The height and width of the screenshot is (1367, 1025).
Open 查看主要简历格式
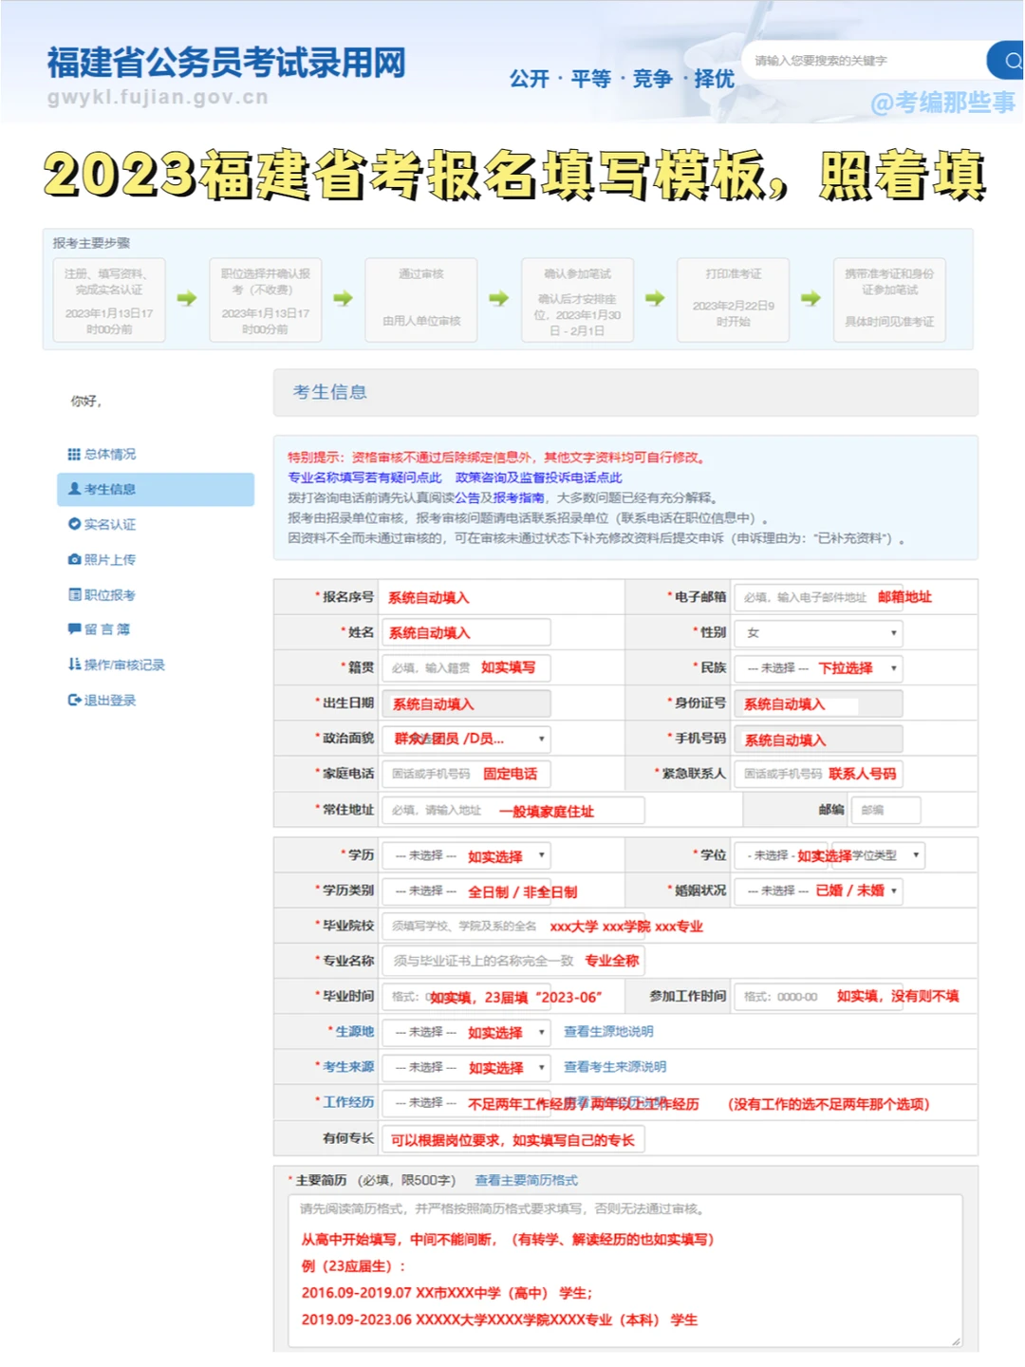(x=528, y=1181)
